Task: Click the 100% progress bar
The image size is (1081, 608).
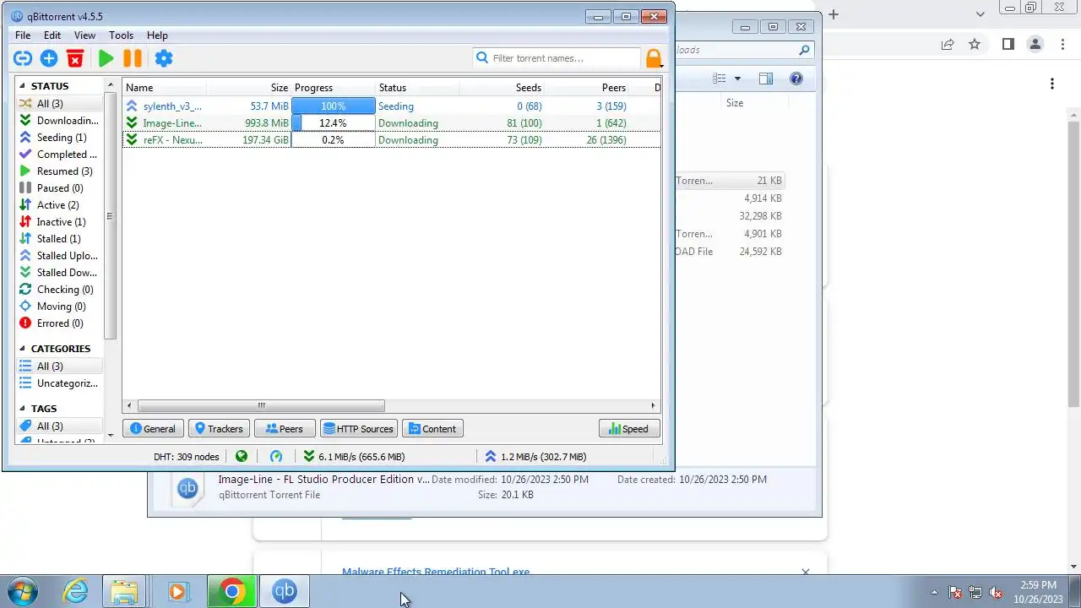Action: click(x=334, y=106)
